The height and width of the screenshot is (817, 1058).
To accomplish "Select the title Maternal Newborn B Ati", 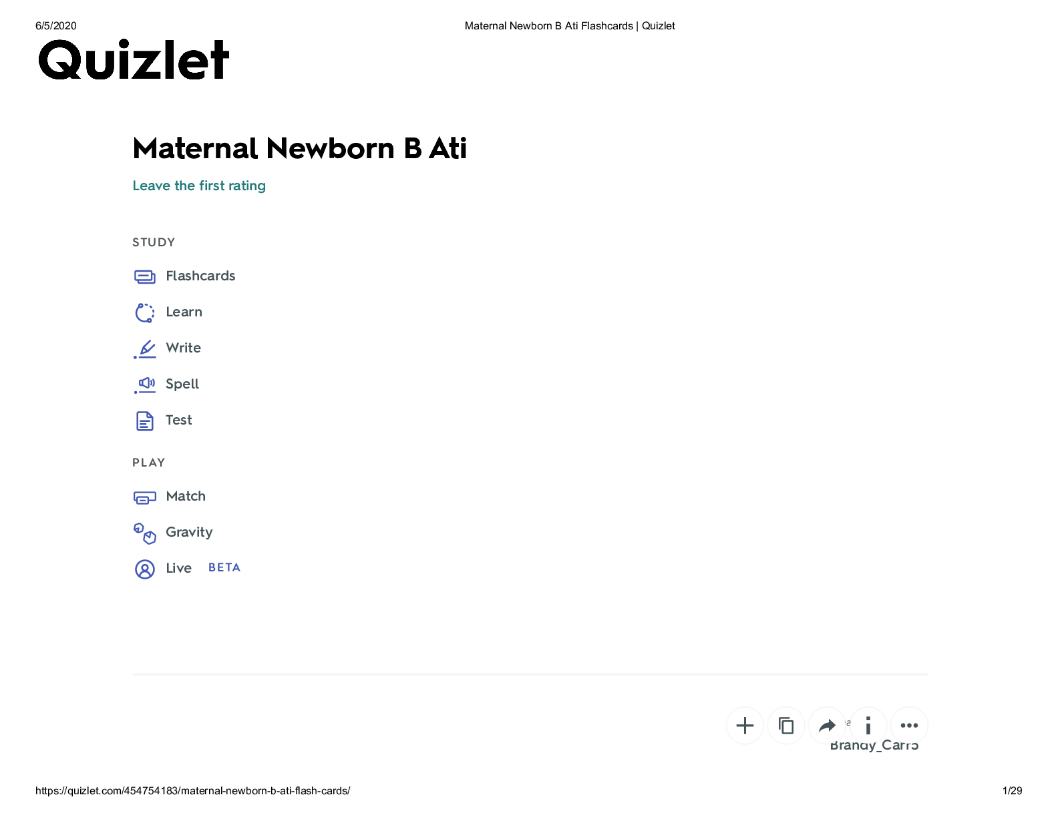I will point(300,148).
